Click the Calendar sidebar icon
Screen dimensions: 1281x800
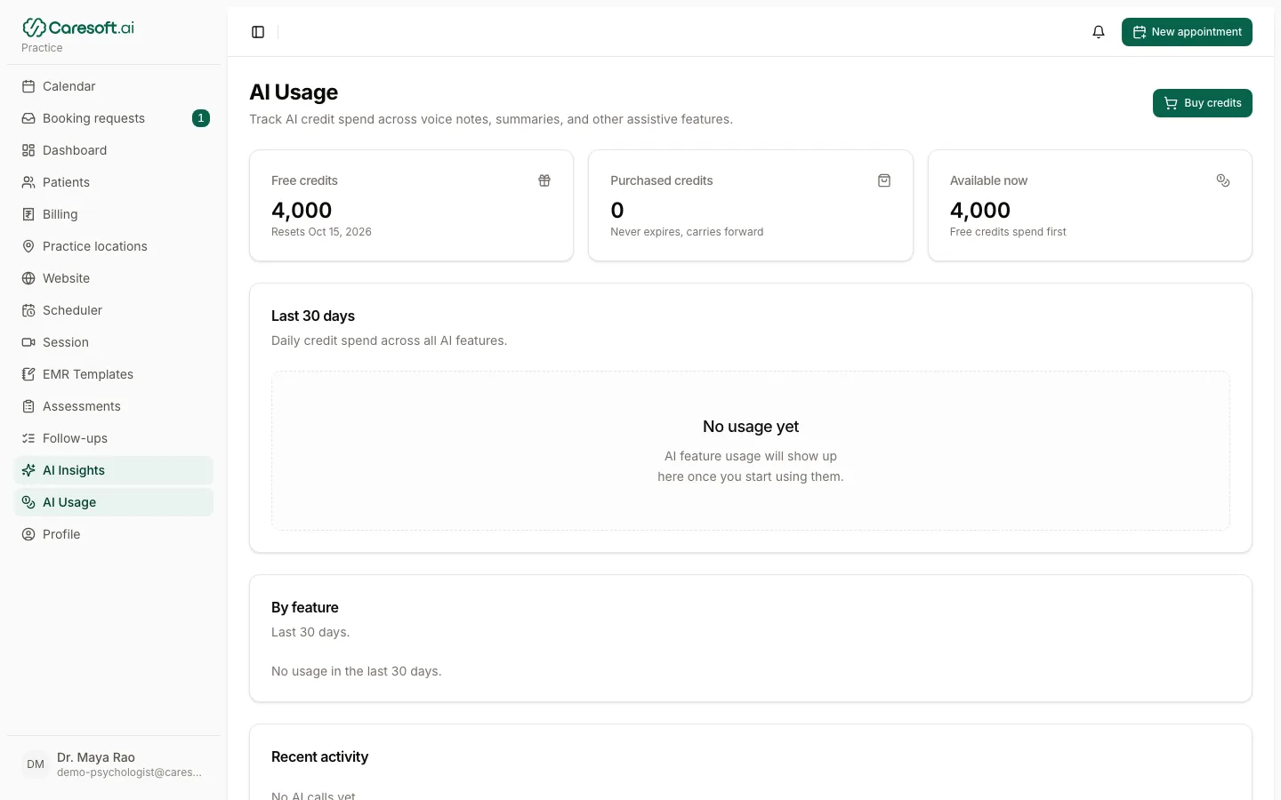click(28, 86)
